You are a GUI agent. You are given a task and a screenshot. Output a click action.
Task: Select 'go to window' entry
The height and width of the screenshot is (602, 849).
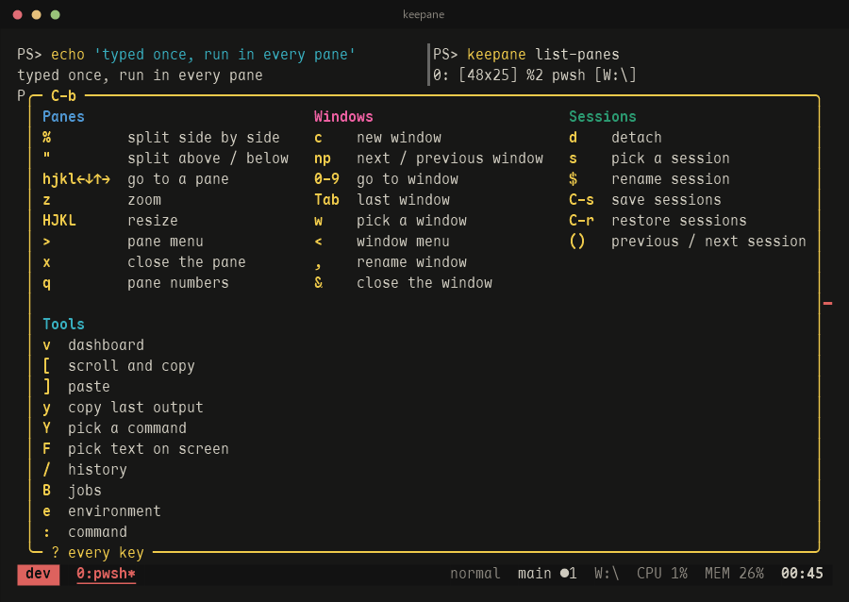[x=408, y=179]
